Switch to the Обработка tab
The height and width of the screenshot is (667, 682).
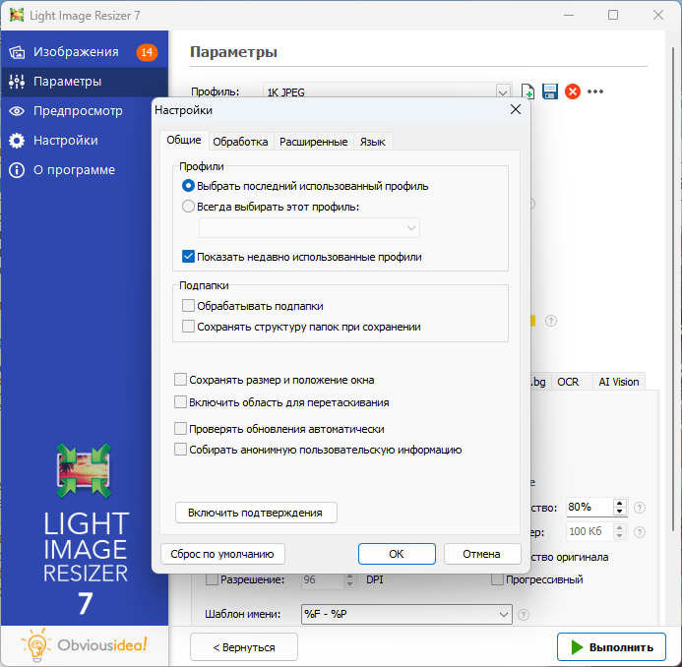[240, 142]
